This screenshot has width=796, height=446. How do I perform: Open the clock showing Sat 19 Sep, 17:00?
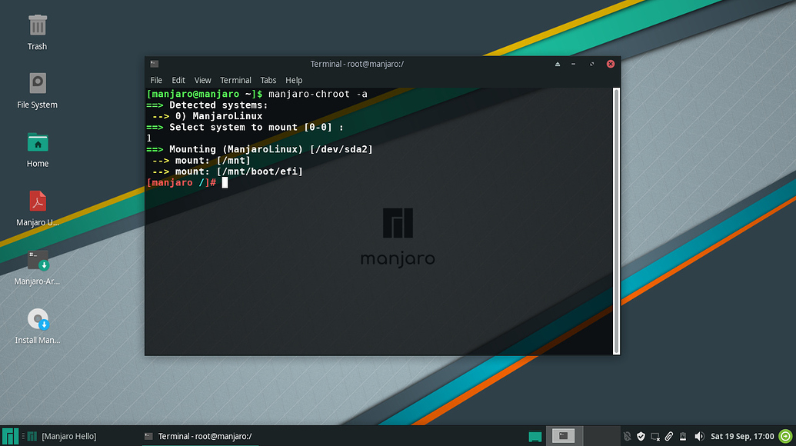click(x=742, y=436)
